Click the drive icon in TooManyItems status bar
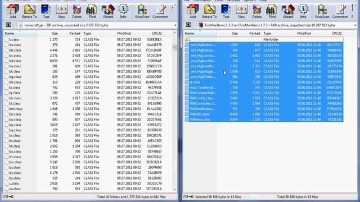This screenshot has height=202, width=360. click(x=186, y=197)
